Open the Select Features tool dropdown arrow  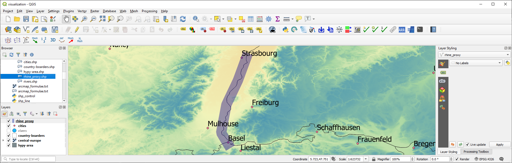pos(223,19)
